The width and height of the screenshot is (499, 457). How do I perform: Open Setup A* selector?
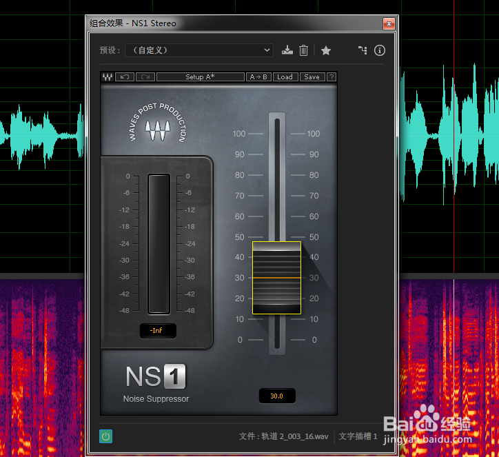[x=201, y=77]
